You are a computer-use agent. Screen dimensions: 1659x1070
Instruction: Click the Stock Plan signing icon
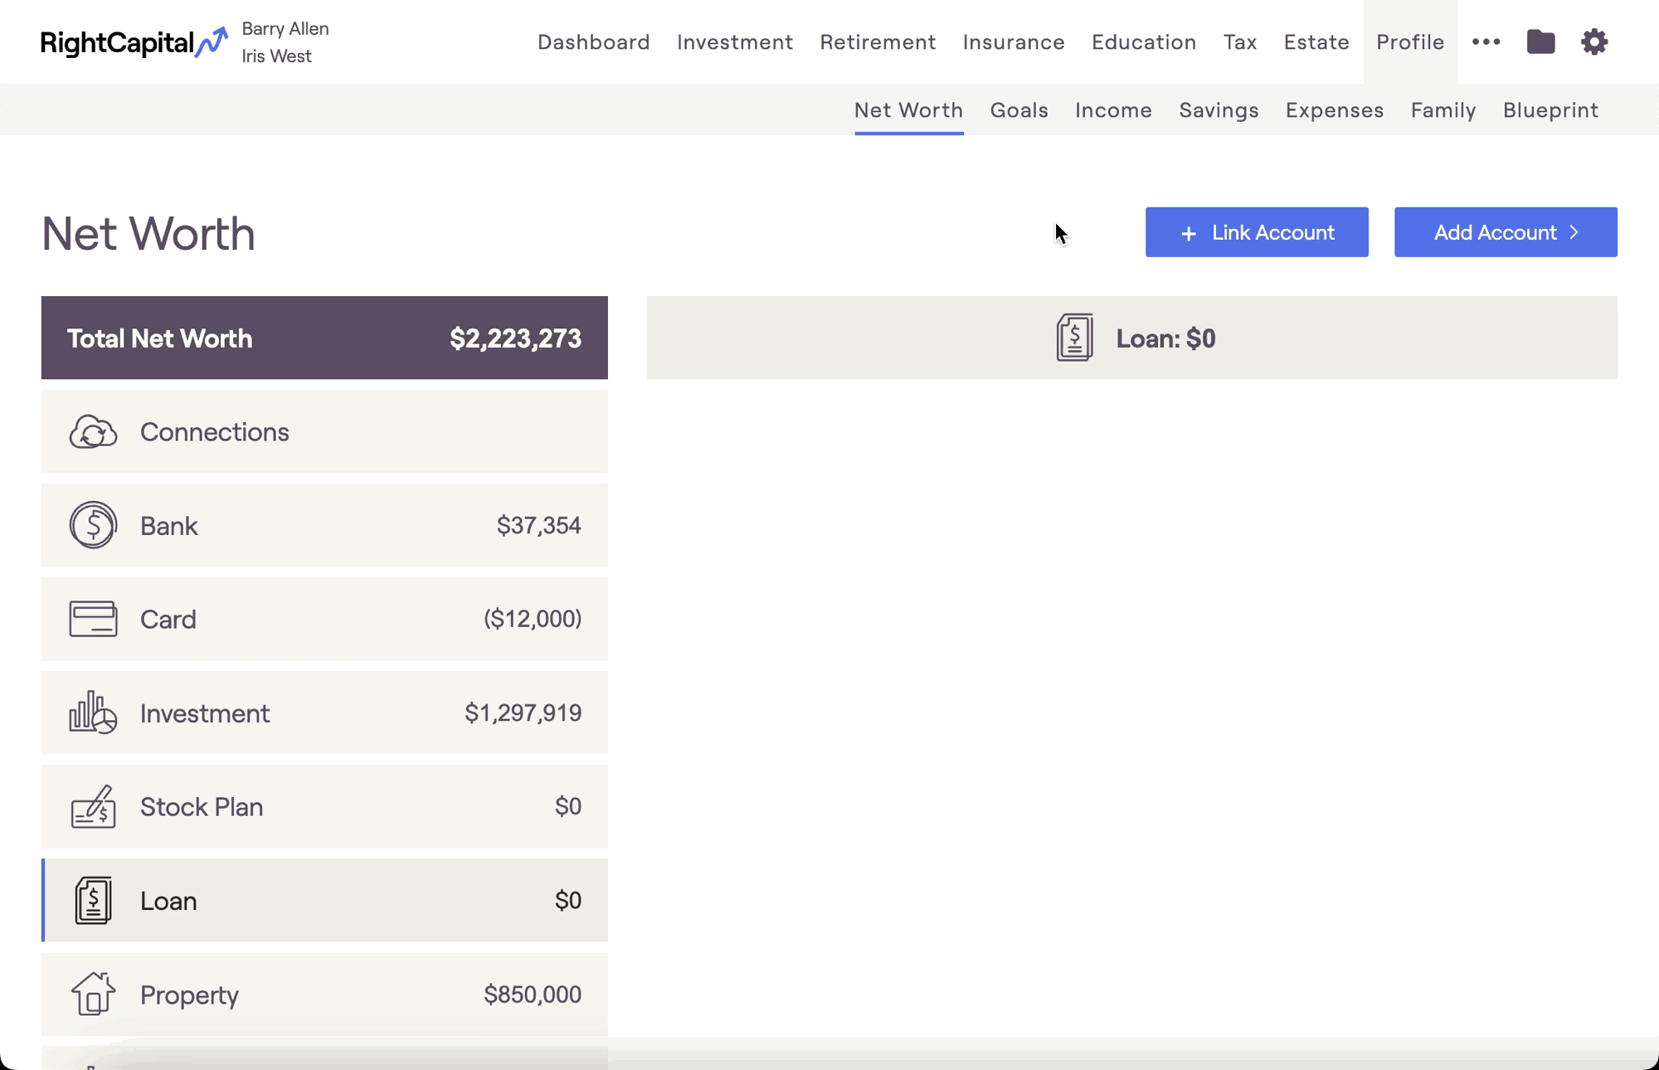click(93, 806)
